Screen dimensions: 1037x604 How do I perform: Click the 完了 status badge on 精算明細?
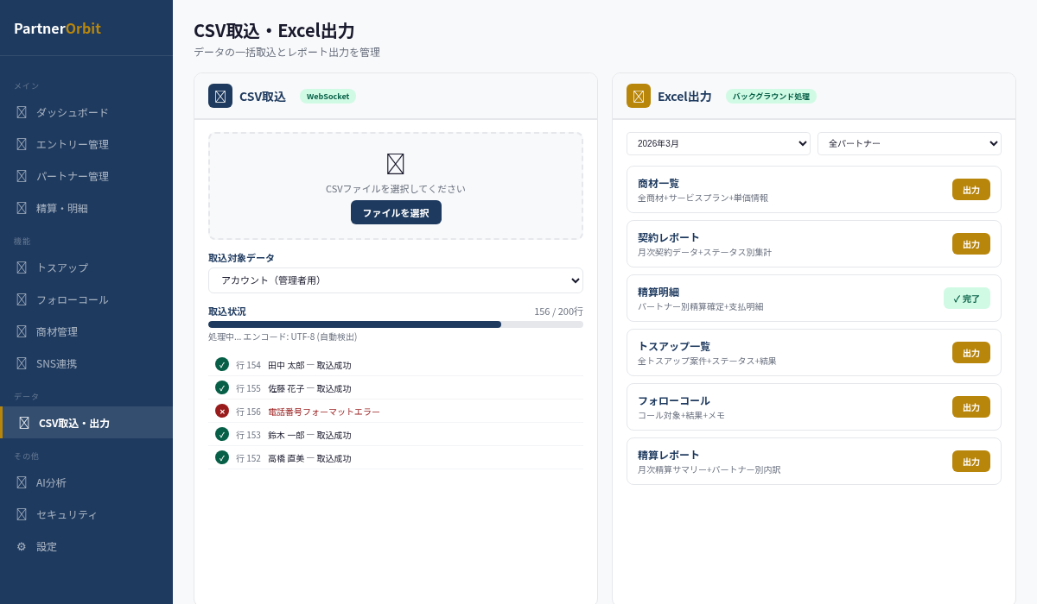966,299
